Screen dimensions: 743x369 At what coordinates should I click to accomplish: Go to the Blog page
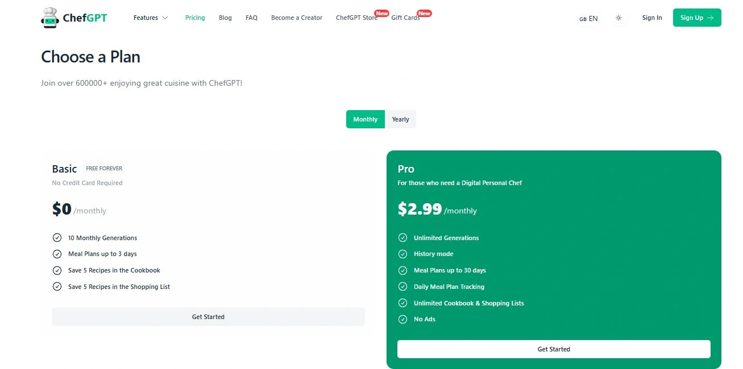tap(225, 18)
